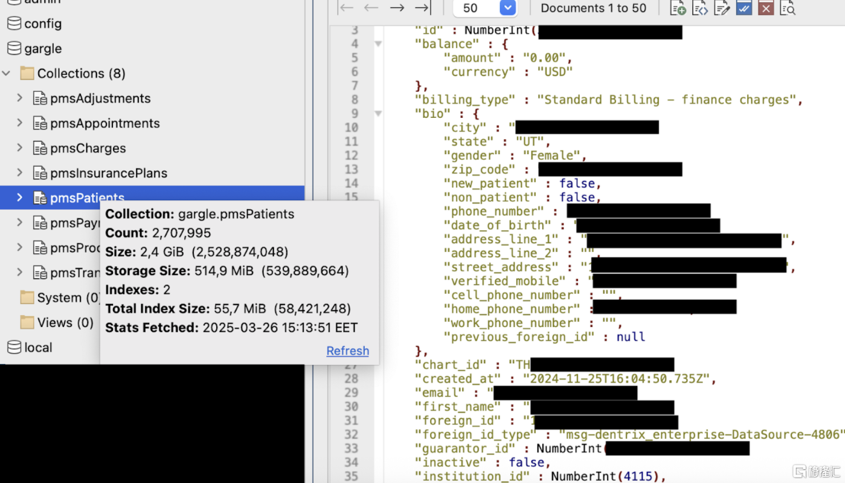
Task: Expand the pmsCharges collection
Action: click(x=19, y=147)
